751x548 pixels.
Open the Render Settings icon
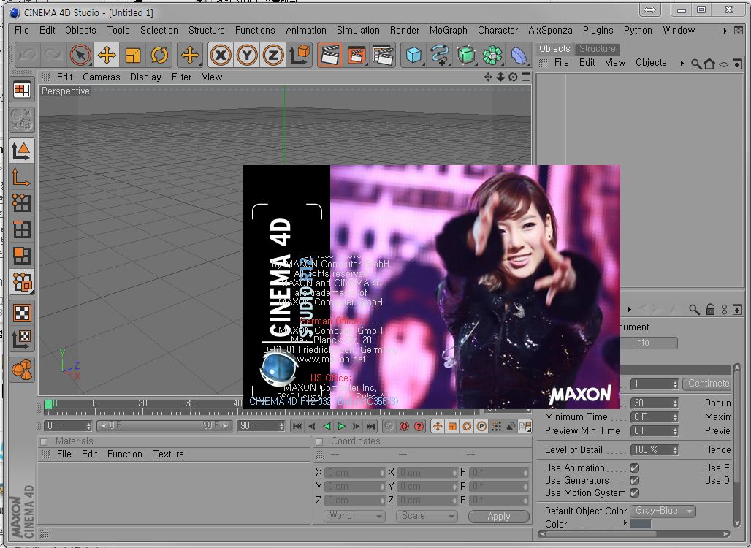click(x=383, y=55)
